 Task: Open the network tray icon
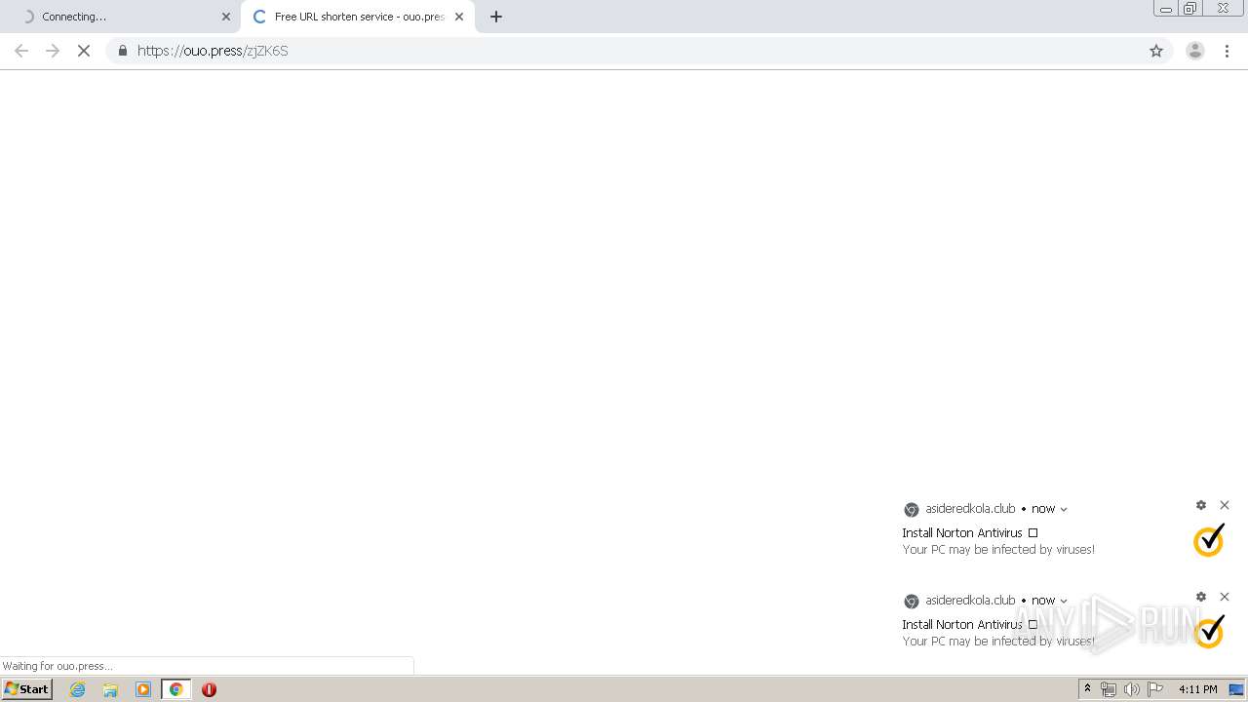(x=1109, y=689)
